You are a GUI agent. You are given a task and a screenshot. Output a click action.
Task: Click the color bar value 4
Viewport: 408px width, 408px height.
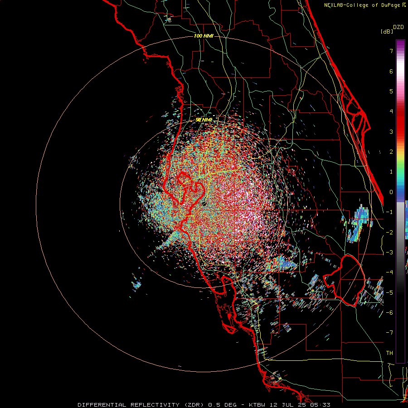click(x=391, y=112)
